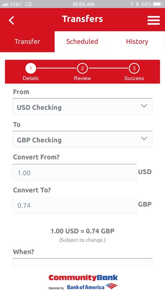Image resolution: width=165 pixels, height=293 pixels.
Task: Expand the To GBP Checking dropdown
Action: (x=82, y=139)
